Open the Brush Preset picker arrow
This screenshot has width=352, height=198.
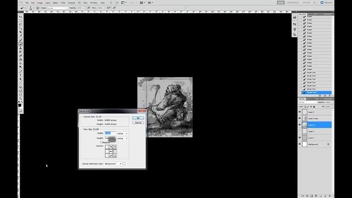33,8
